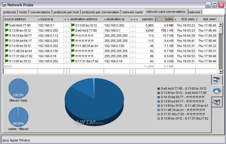Click the Network Probe title bar app icon
The height and width of the screenshot is (144, 226).
[4, 5]
